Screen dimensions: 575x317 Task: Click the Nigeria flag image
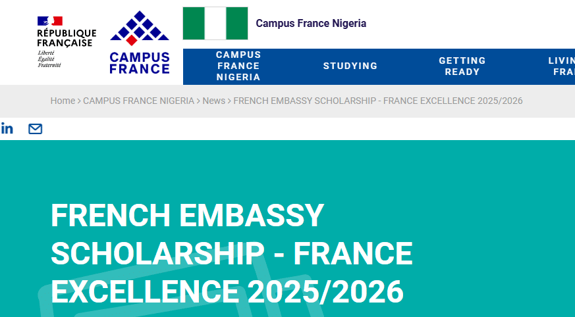(x=215, y=24)
